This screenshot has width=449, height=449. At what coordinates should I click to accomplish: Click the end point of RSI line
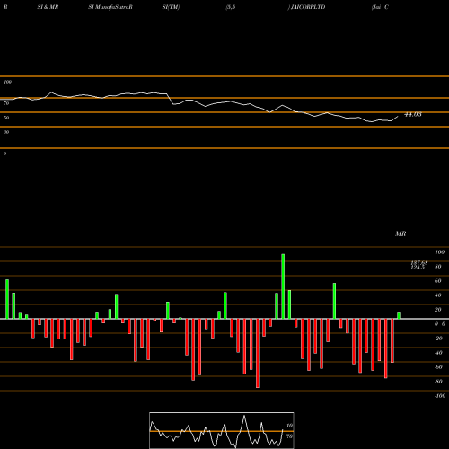[398, 116]
